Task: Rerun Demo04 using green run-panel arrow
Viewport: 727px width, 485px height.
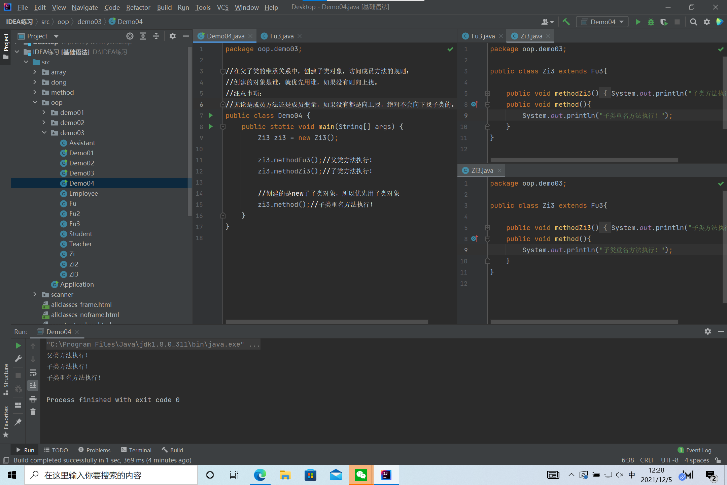Action: pos(19,346)
